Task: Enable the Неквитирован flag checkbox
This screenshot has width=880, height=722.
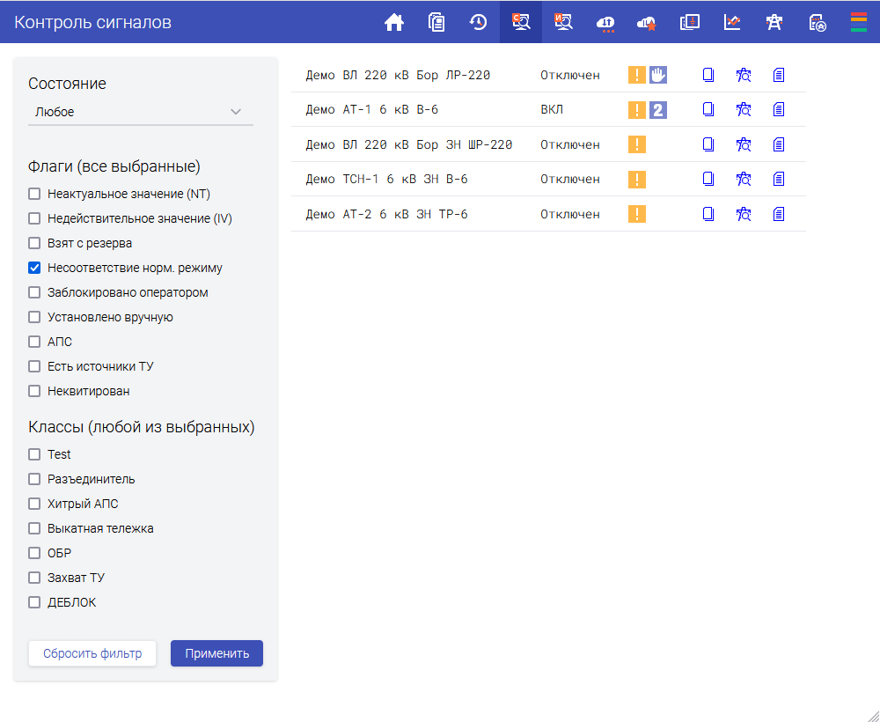Action: [35, 391]
